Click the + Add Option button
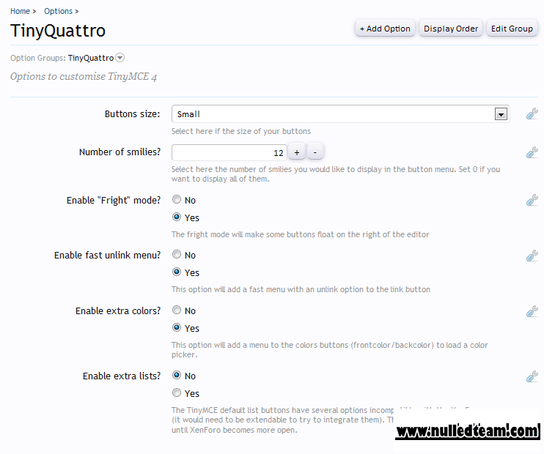The width and height of the screenshot is (544, 454). click(x=385, y=29)
